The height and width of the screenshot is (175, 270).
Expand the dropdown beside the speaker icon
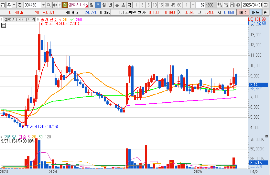pyautogui.click(x=59, y=5)
